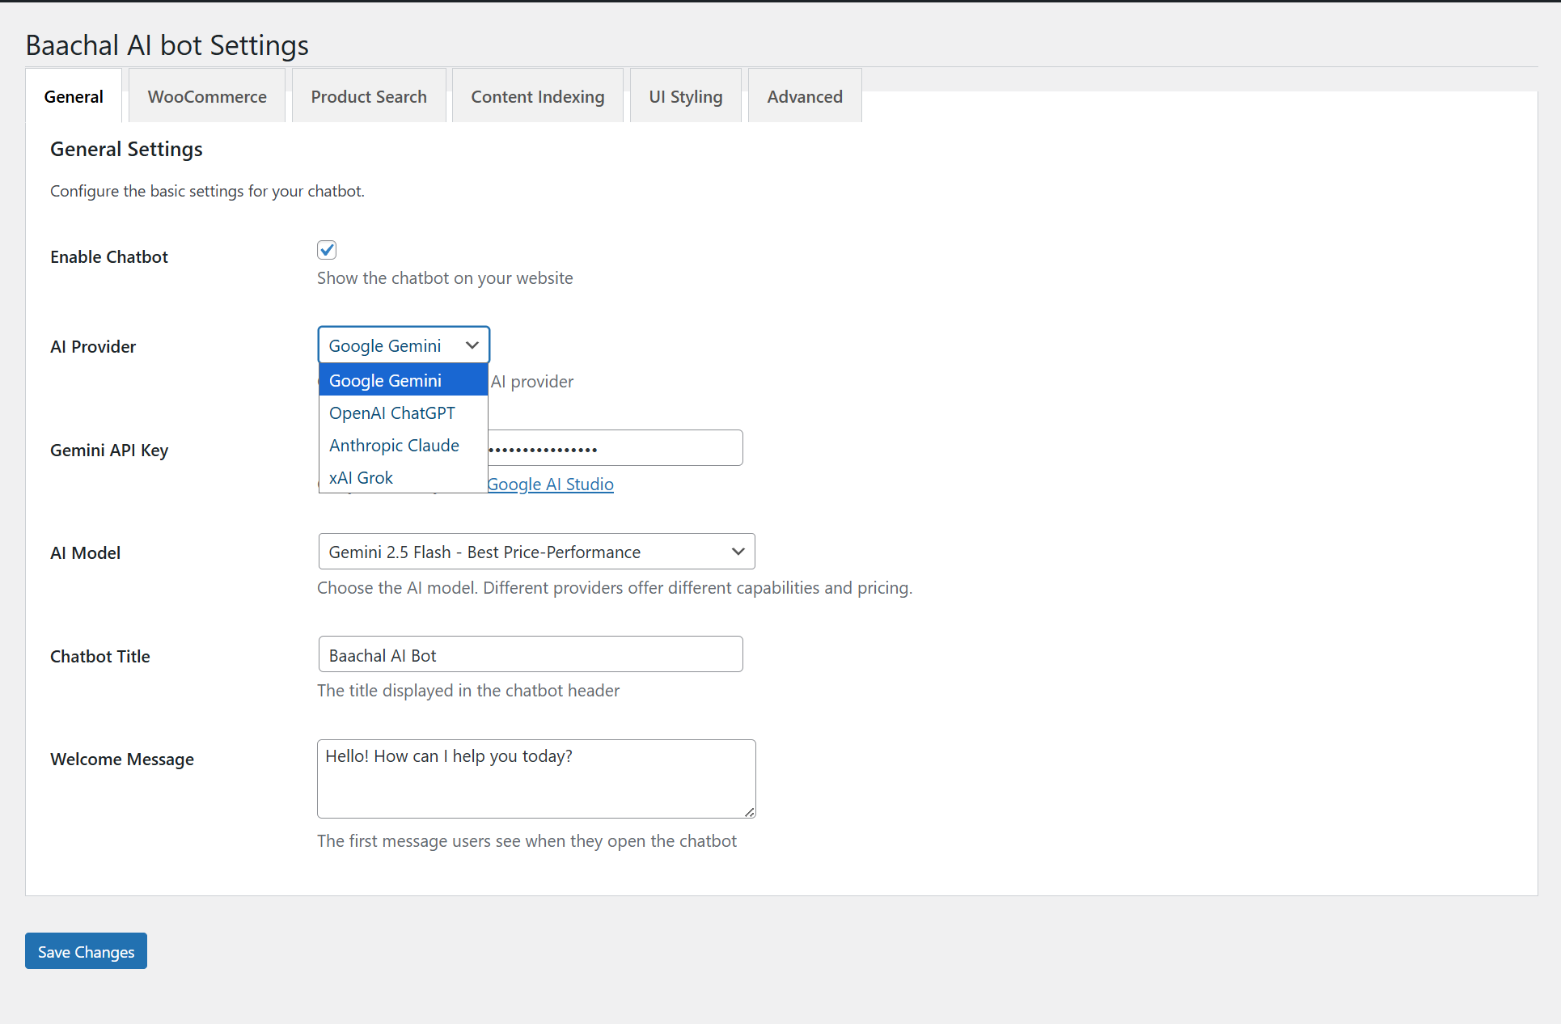Select OpenAI ChatGPT from the provider list
This screenshot has height=1024, width=1561.
(x=391, y=413)
